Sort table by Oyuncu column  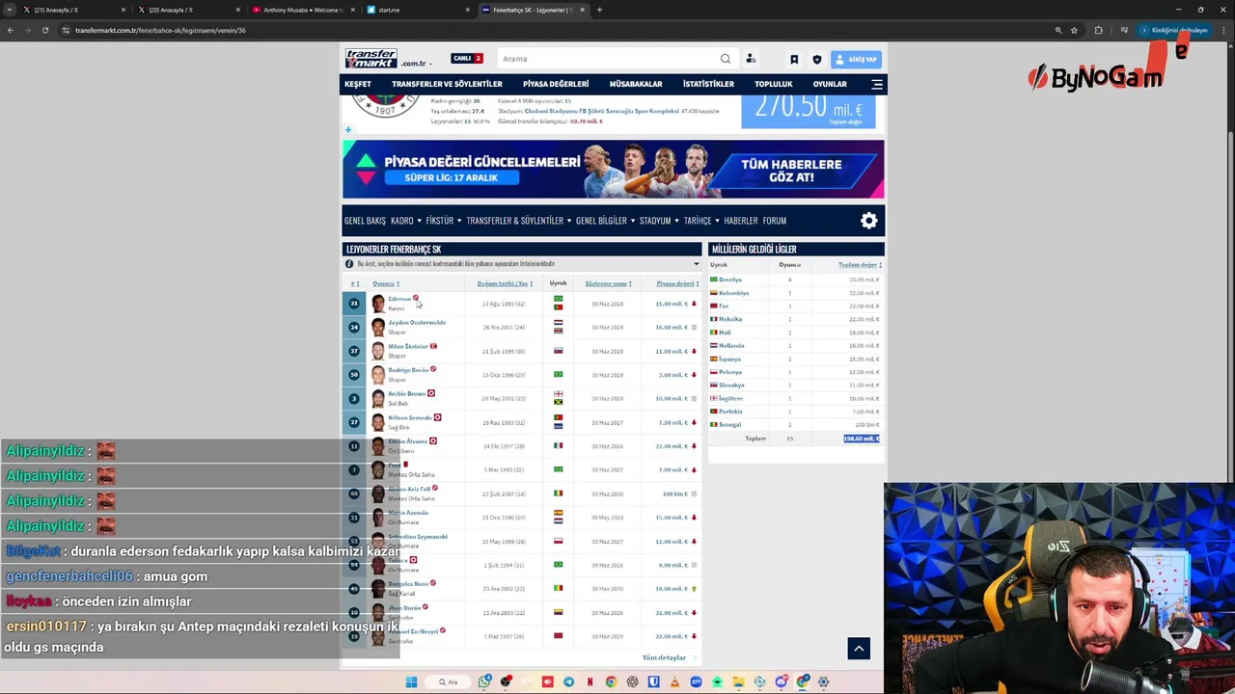(386, 283)
